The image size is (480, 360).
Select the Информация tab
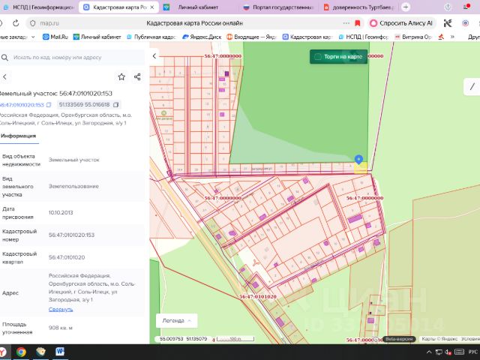[x=18, y=136]
